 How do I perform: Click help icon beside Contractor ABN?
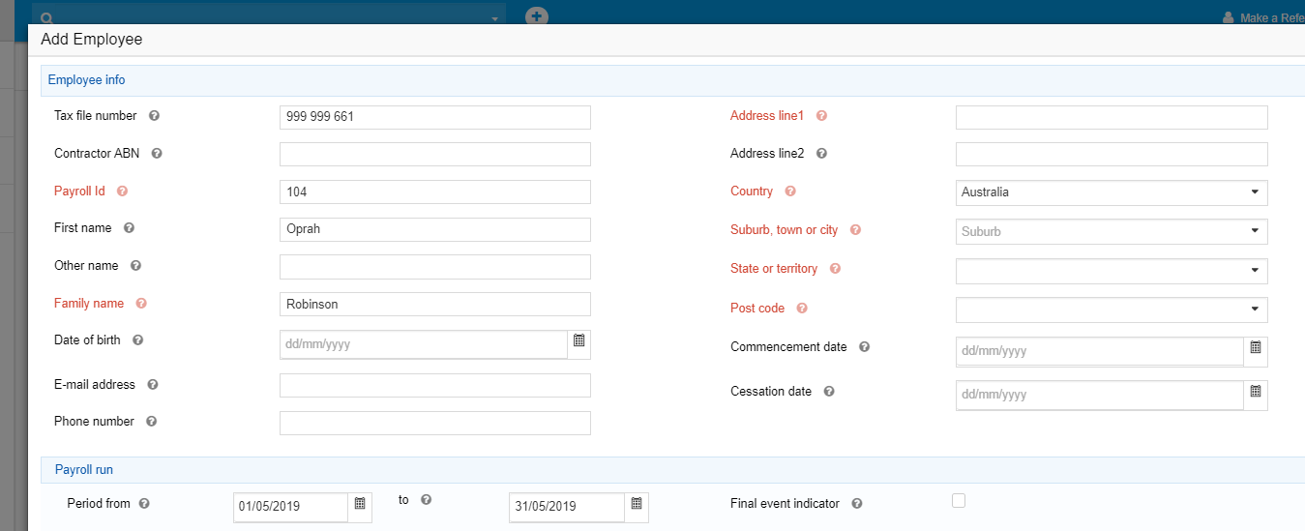(157, 154)
